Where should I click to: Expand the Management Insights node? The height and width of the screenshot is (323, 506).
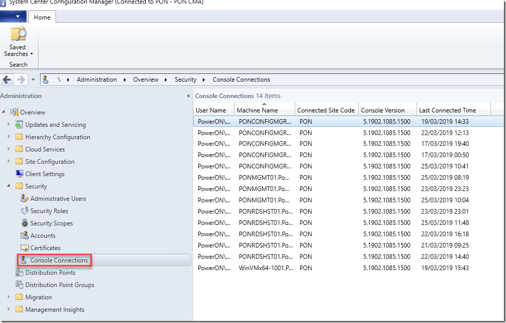(9, 310)
